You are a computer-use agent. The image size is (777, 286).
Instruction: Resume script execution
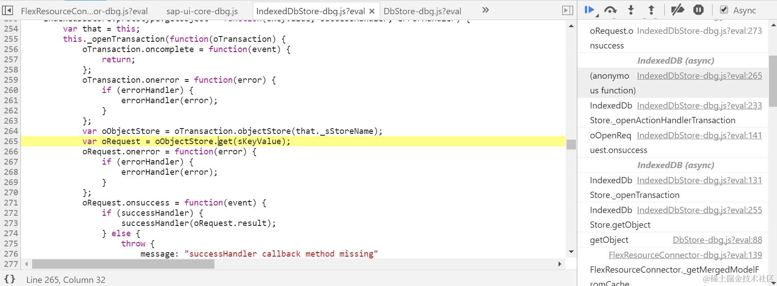point(590,10)
